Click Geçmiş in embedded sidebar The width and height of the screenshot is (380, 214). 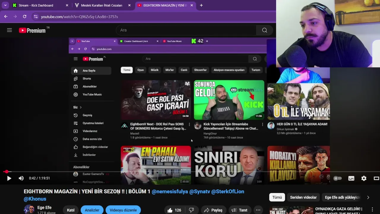pos(91,115)
